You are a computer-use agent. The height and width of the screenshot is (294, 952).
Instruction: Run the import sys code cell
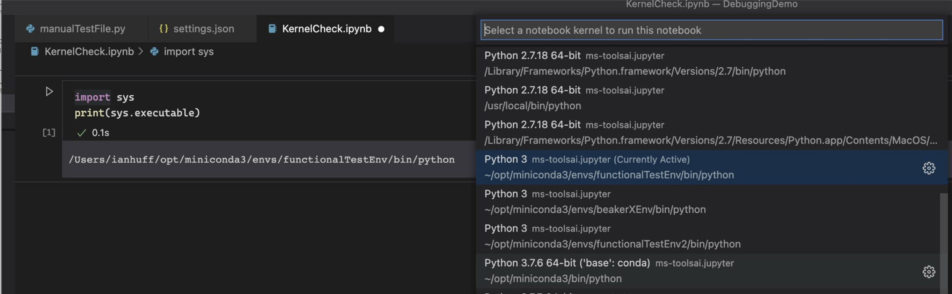[x=49, y=91]
